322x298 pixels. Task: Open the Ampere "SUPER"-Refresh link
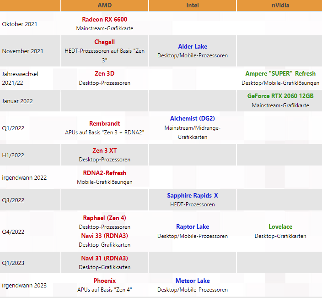[280, 73]
